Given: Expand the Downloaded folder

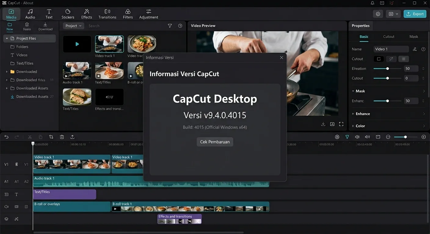Looking at the screenshot, I should 7,72.
